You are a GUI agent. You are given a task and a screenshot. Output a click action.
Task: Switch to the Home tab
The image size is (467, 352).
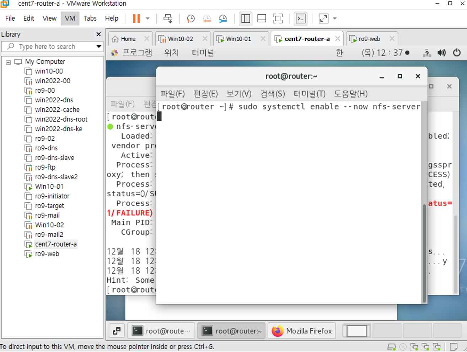click(128, 39)
